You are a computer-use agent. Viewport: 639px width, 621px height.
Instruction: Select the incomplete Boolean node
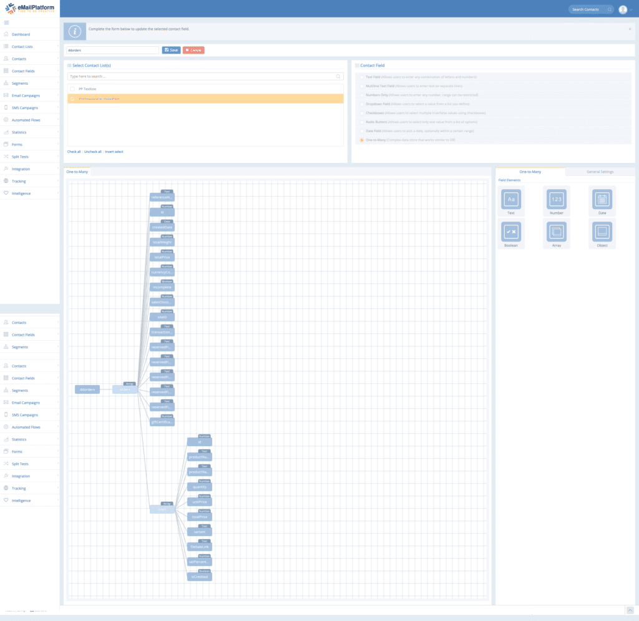(x=162, y=287)
